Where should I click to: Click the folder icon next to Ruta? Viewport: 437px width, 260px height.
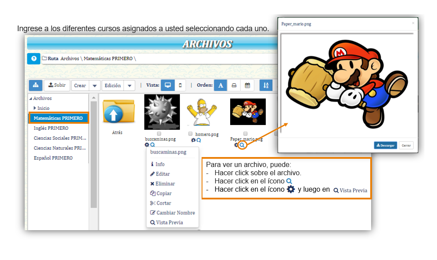pyautogui.click(x=44, y=58)
